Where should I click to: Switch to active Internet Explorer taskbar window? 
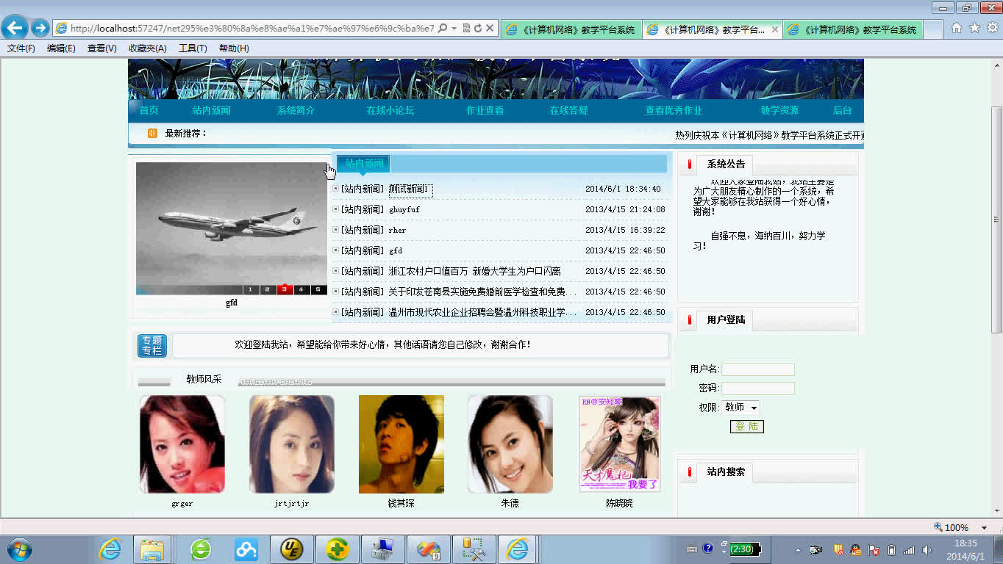(x=518, y=549)
